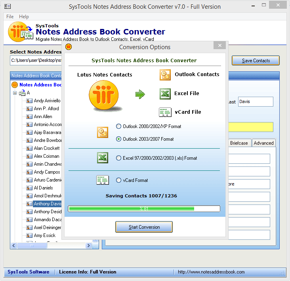Click the saving contacts progress bar
The image size is (290, 281).
tap(144, 208)
